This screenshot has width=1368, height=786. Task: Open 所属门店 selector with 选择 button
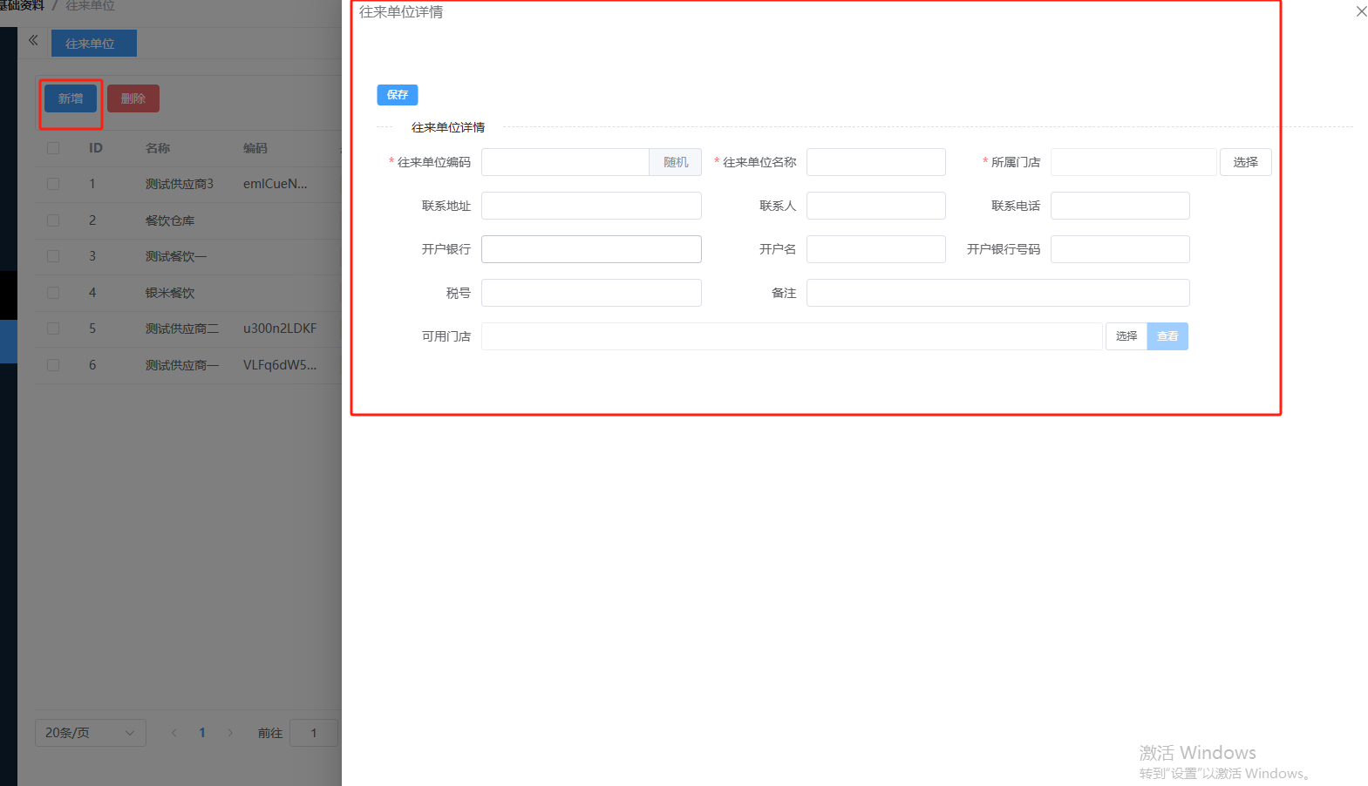click(1244, 162)
